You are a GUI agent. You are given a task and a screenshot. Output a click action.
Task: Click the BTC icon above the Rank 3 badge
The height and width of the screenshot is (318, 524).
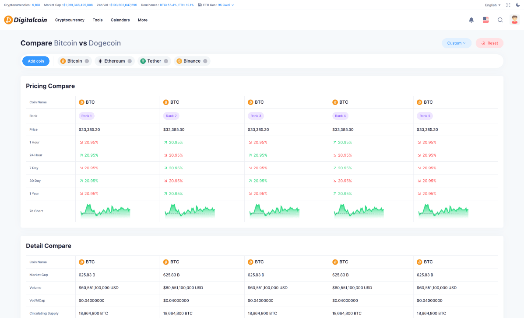[250, 102]
